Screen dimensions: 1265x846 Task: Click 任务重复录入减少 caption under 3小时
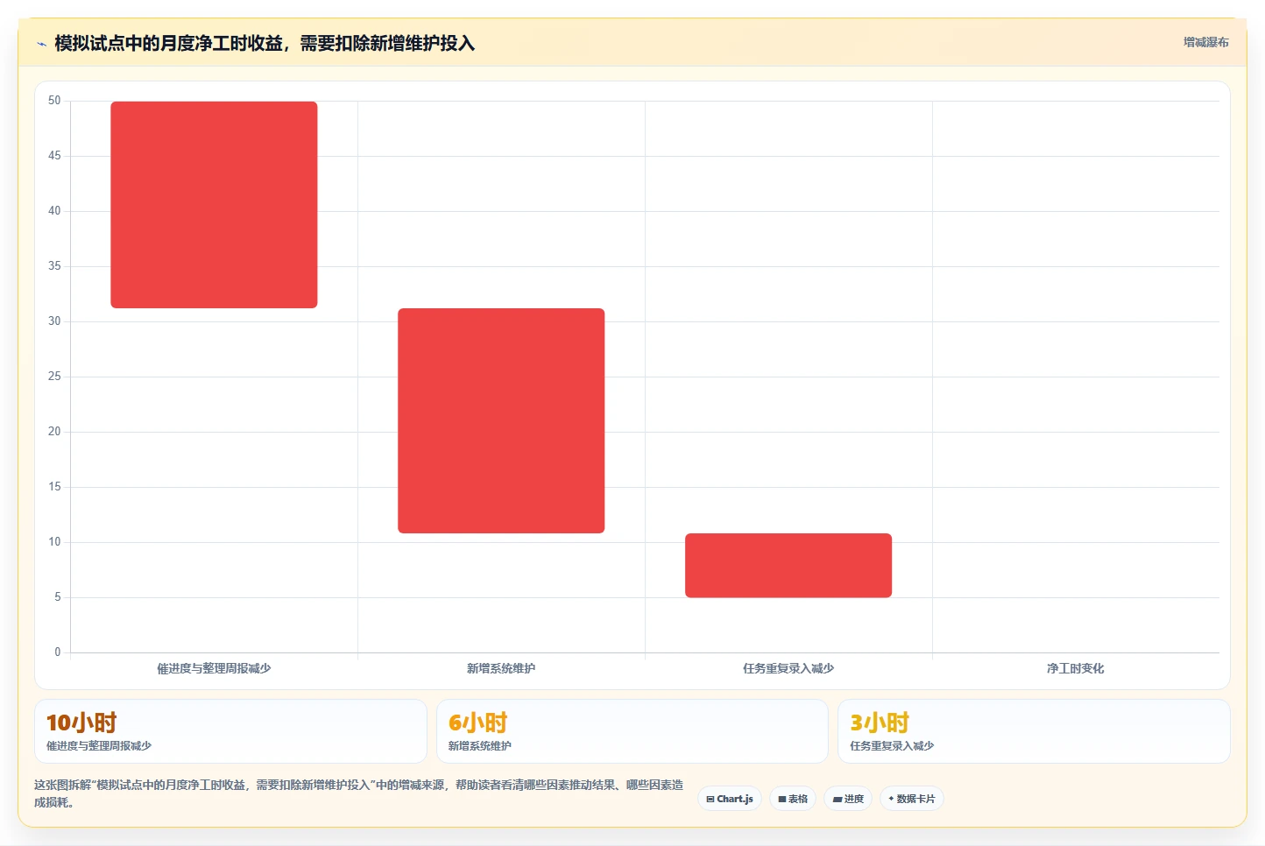892,746
